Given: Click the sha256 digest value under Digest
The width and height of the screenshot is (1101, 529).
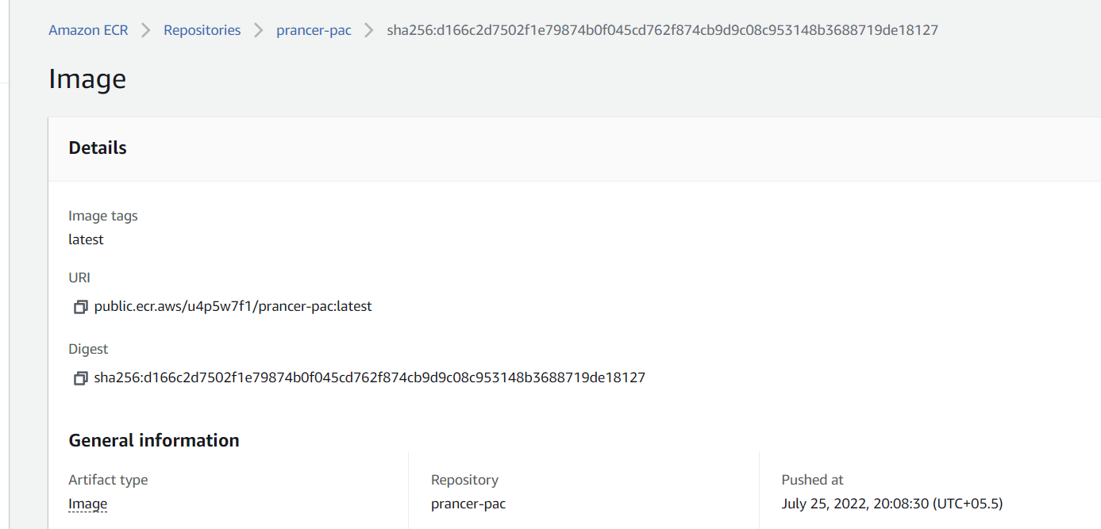Looking at the screenshot, I should point(369,378).
